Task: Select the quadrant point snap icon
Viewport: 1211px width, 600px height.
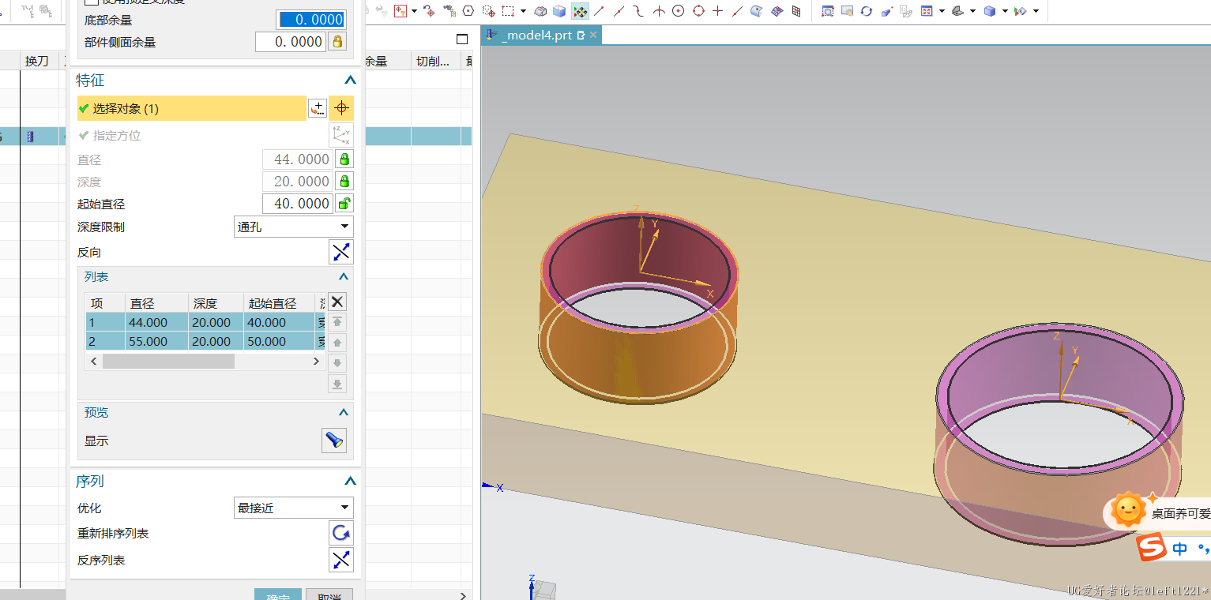Action: pos(698,11)
